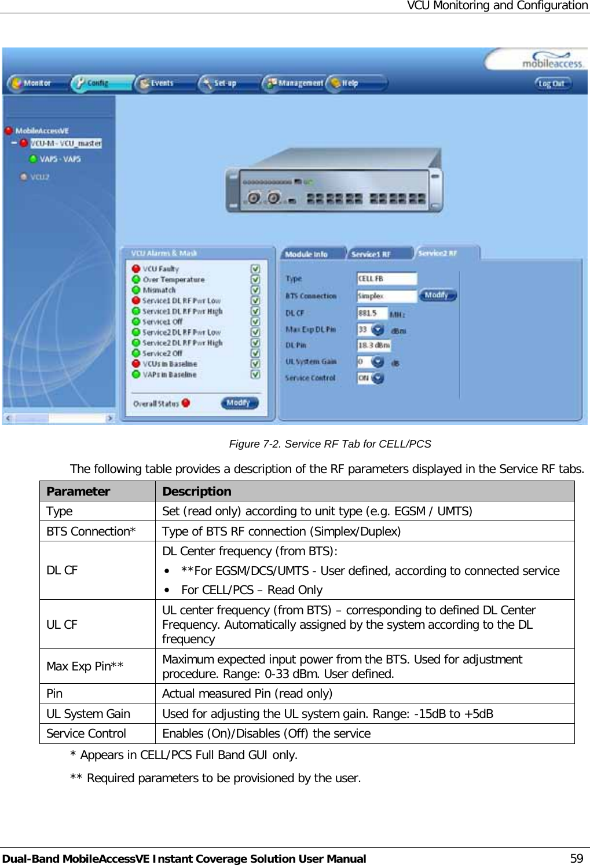Viewport: 590px width, 865px height.
Task: Open the Help menu
Action: pos(357,83)
